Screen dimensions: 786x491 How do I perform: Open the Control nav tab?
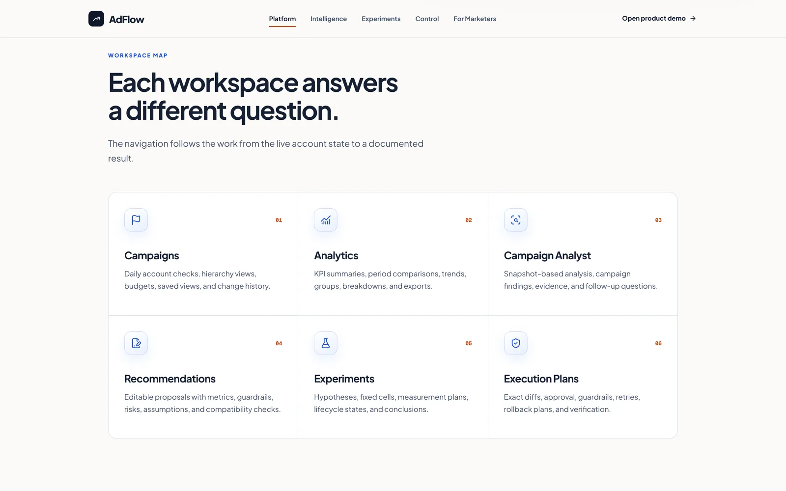click(427, 19)
